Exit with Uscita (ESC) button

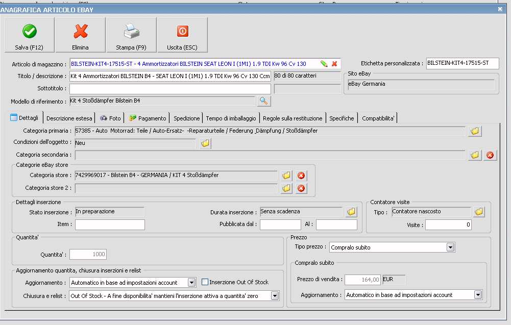tap(183, 35)
